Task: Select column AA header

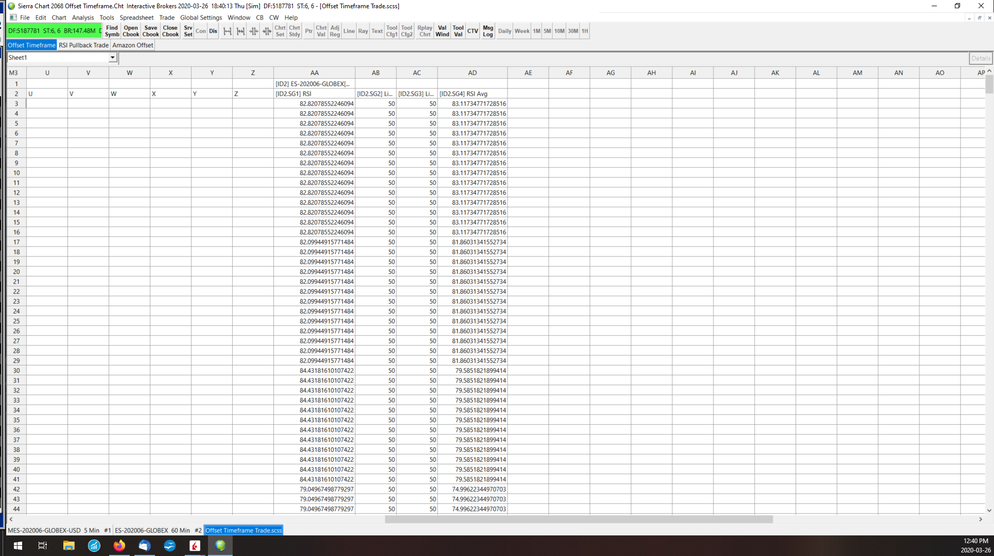Action: coord(314,73)
